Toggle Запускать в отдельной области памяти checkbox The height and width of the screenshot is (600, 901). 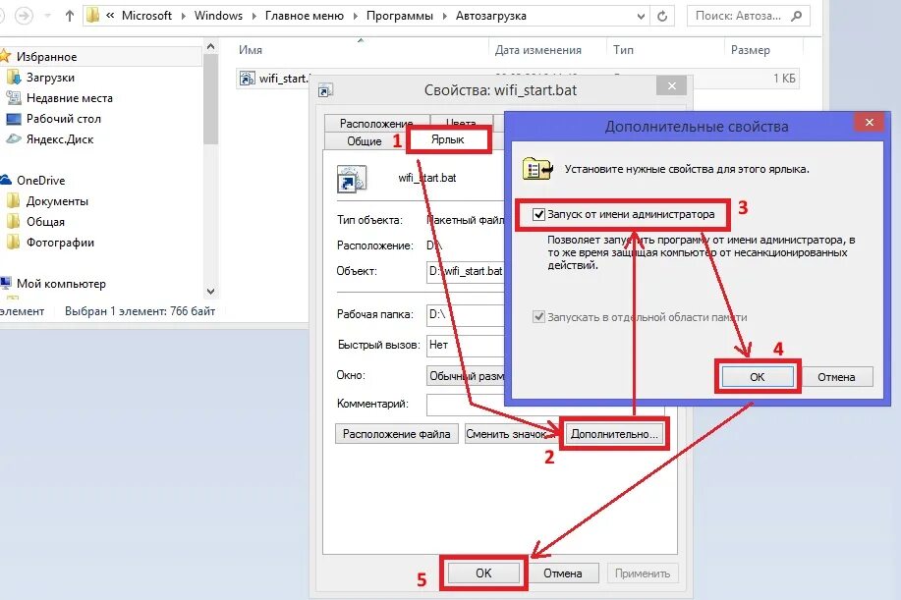[x=538, y=317]
